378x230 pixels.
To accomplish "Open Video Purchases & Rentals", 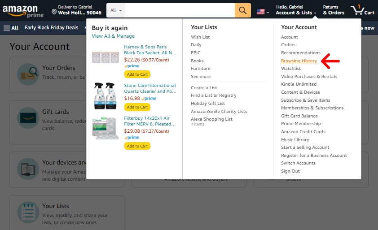I will point(309,76).
